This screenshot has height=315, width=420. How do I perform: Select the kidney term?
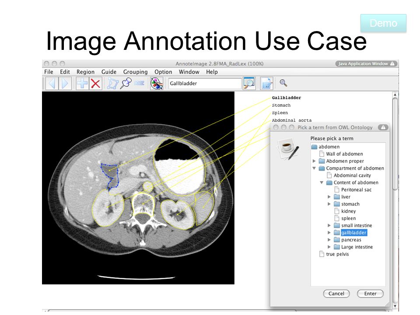point(345,211)
